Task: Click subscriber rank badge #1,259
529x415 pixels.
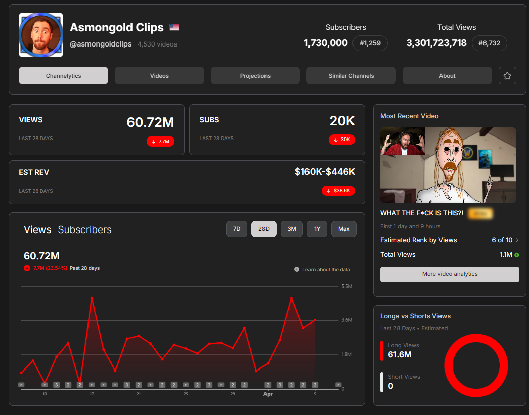Action: [370, 43]
